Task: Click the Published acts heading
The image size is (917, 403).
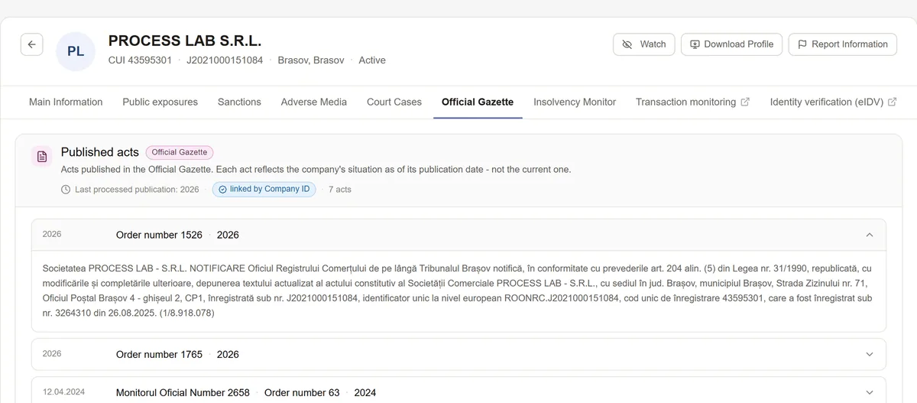Action: tap(100, 152)
